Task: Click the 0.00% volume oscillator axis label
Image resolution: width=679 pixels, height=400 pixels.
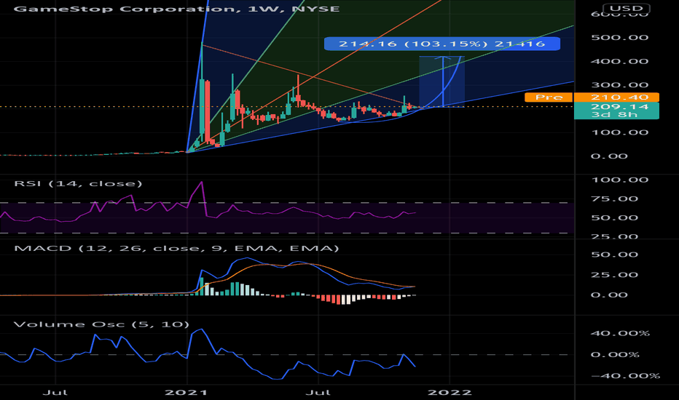Action: pyautogui.click(x=615, y=355)
